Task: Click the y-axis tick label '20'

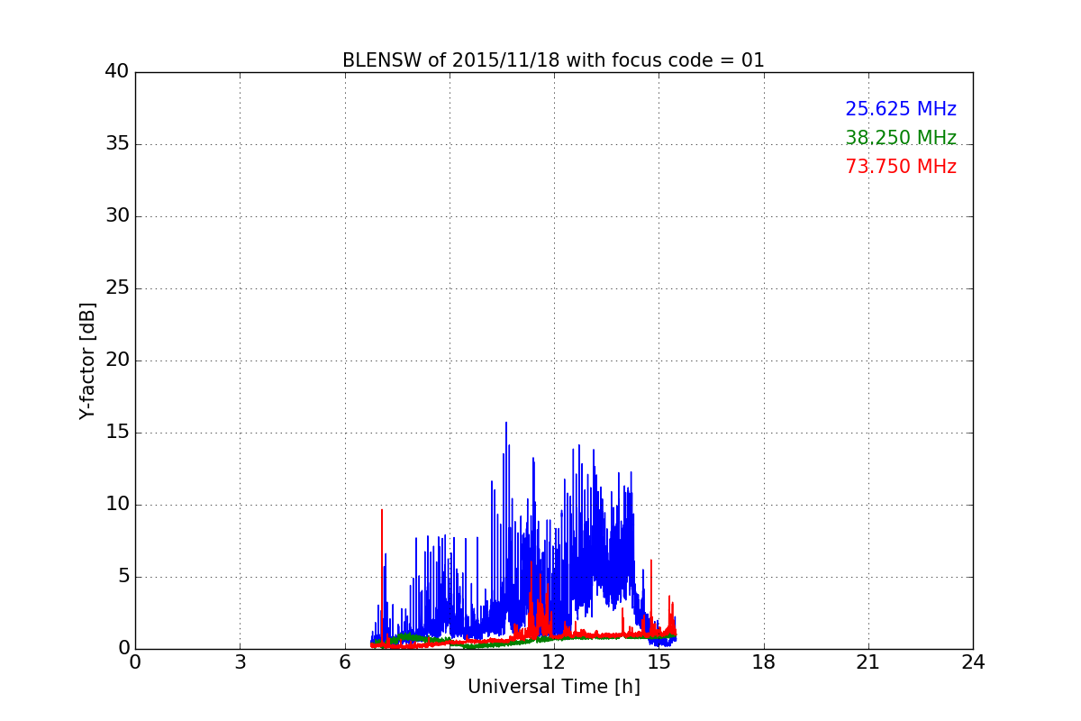Action: click(x=116, y=360)
